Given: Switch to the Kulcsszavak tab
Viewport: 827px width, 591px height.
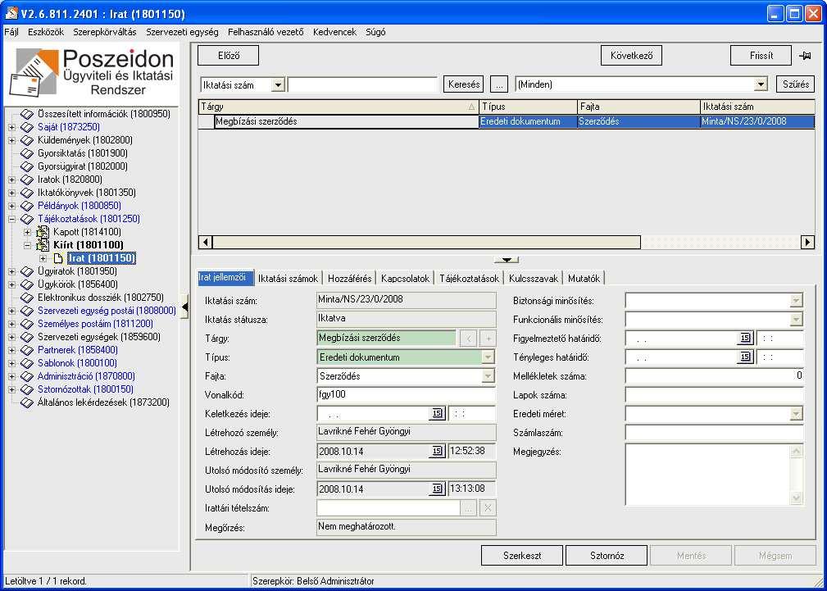Looking at the screenshot, I should point(534,278).
